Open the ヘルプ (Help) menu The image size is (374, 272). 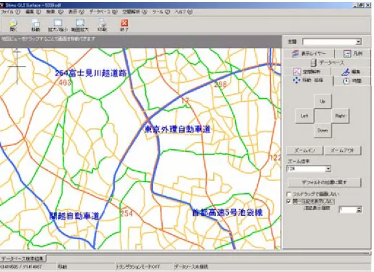183,12
